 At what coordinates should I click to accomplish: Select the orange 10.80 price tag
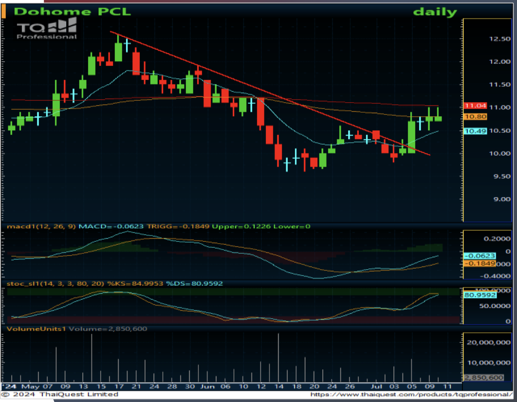pyautogui.click(x=475, y=117)
